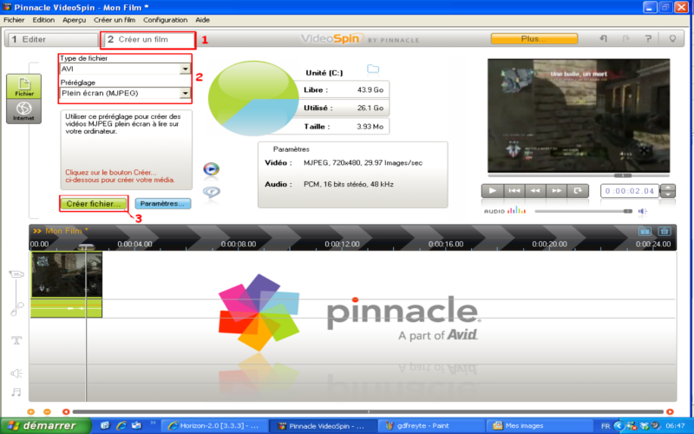Select the green audio clip track

pos(67,308)
